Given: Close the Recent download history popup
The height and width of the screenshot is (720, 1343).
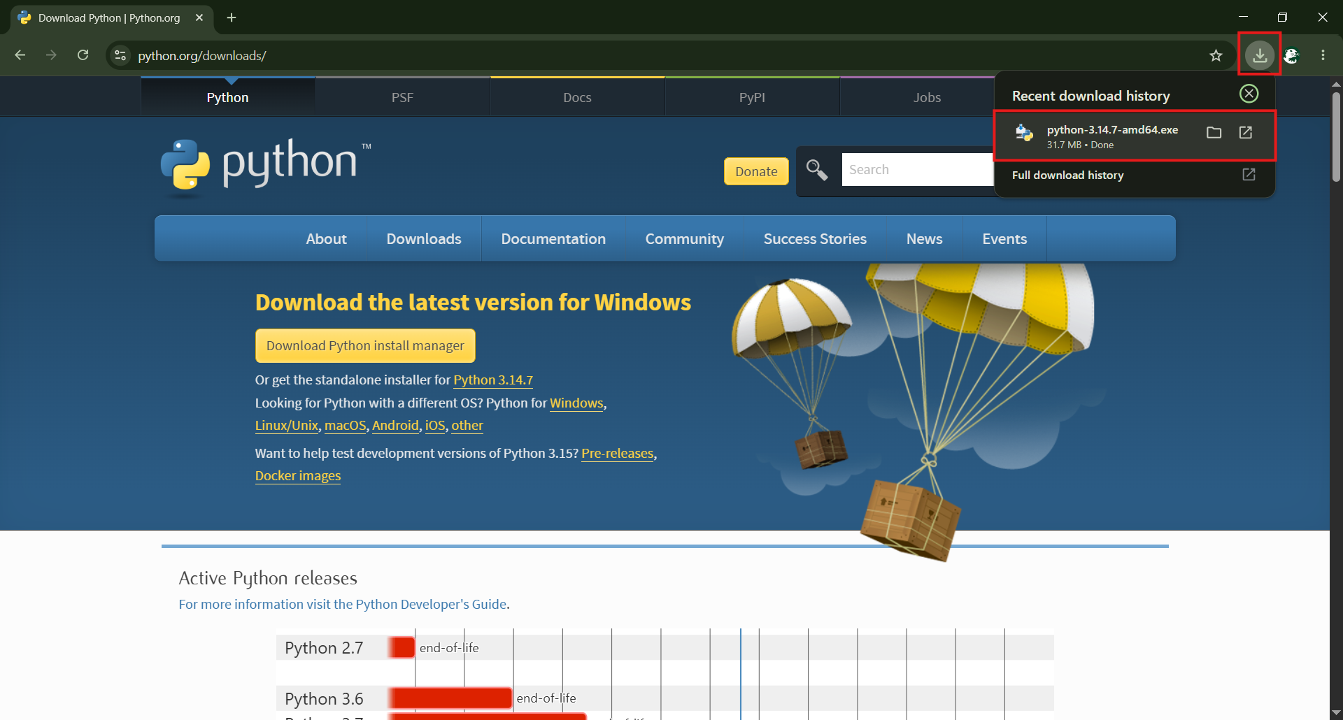Looking at the screenshot, I should pyautogui.click(x=1249, y=94).
